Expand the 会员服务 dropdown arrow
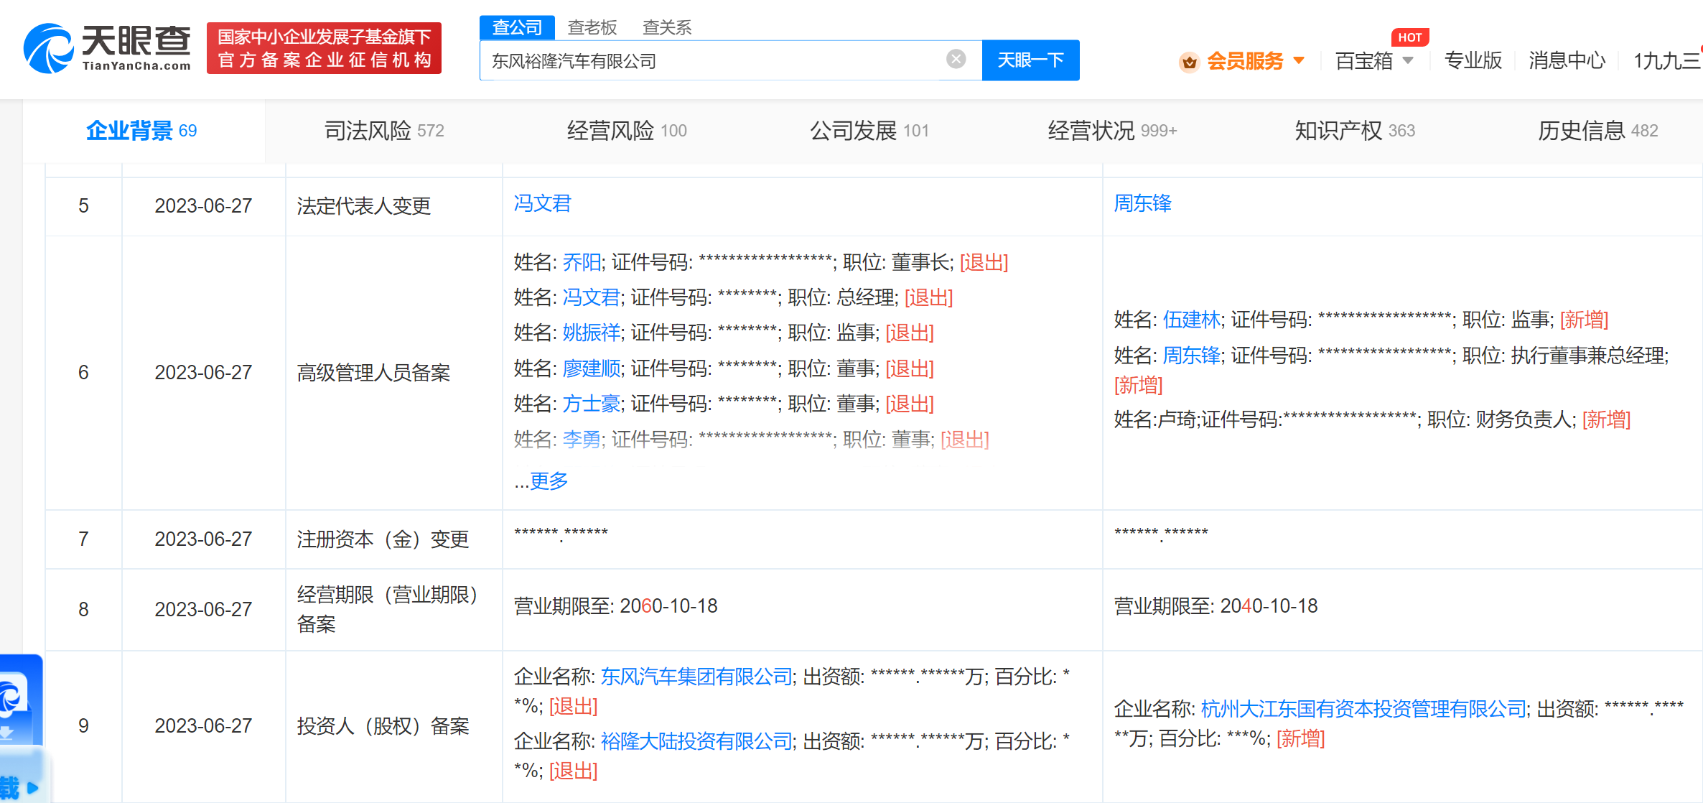Image resolution: width=1703 pixels, height=803 pixels. point(1299,60)
